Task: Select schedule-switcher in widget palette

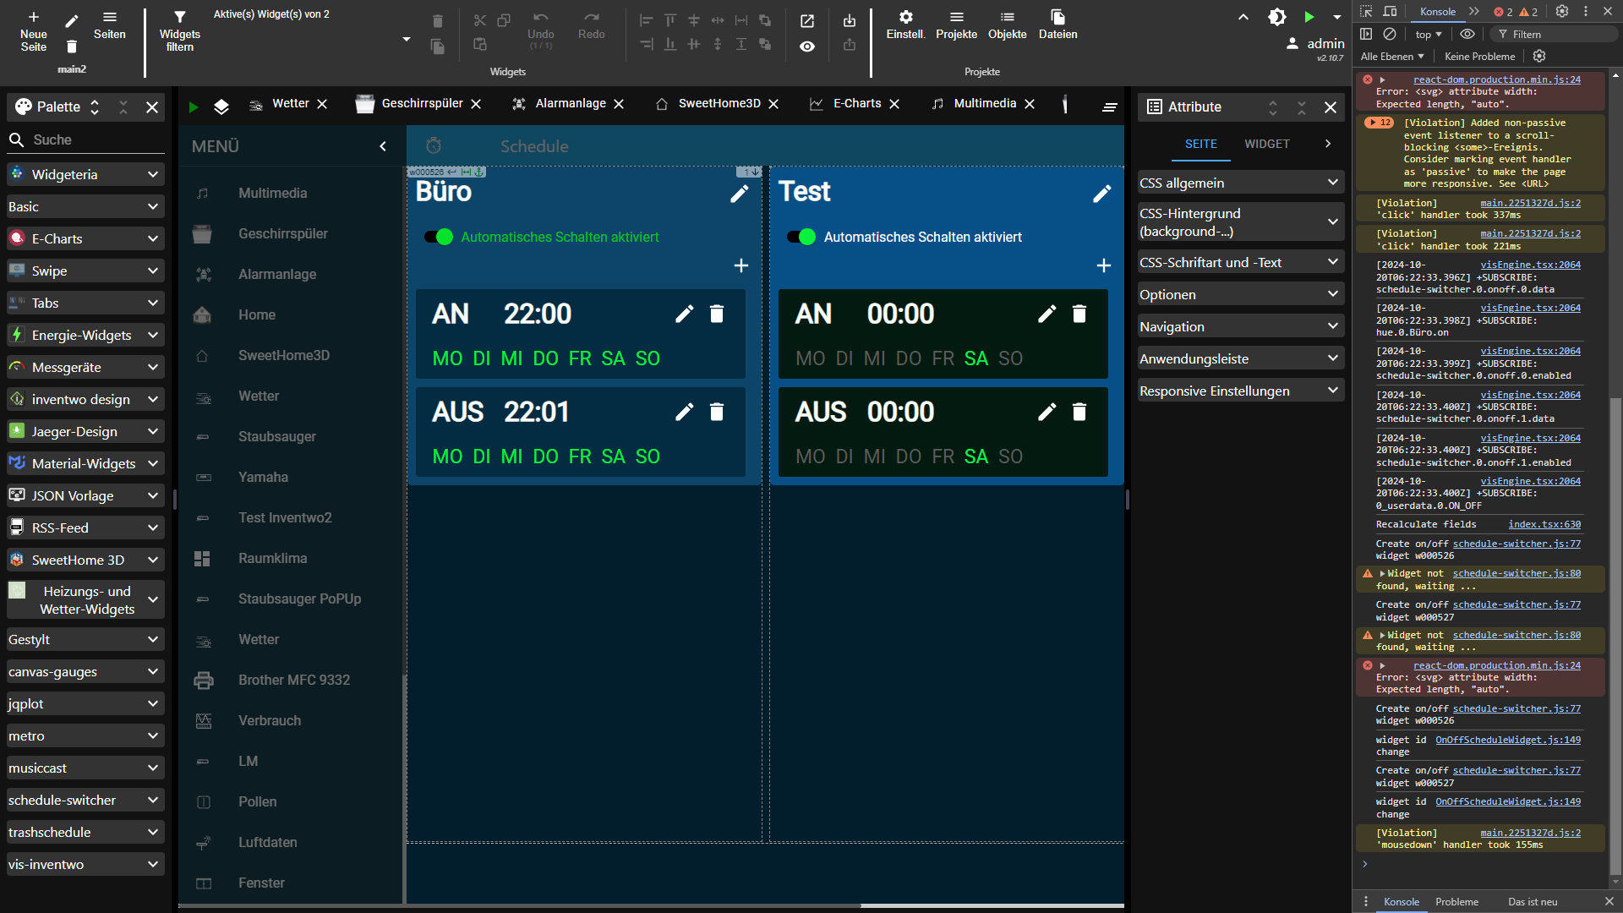Action: pyautogui.click(x=84, y=801)
